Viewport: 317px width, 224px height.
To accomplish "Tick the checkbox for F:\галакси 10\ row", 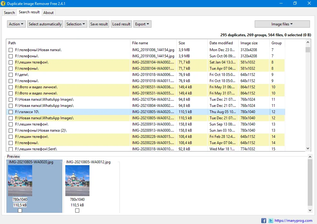I will click(x=11, y=112).
